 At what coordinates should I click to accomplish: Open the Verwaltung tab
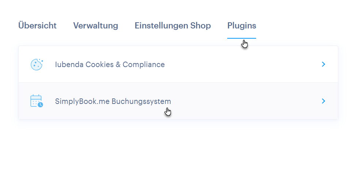click(95, 26)
